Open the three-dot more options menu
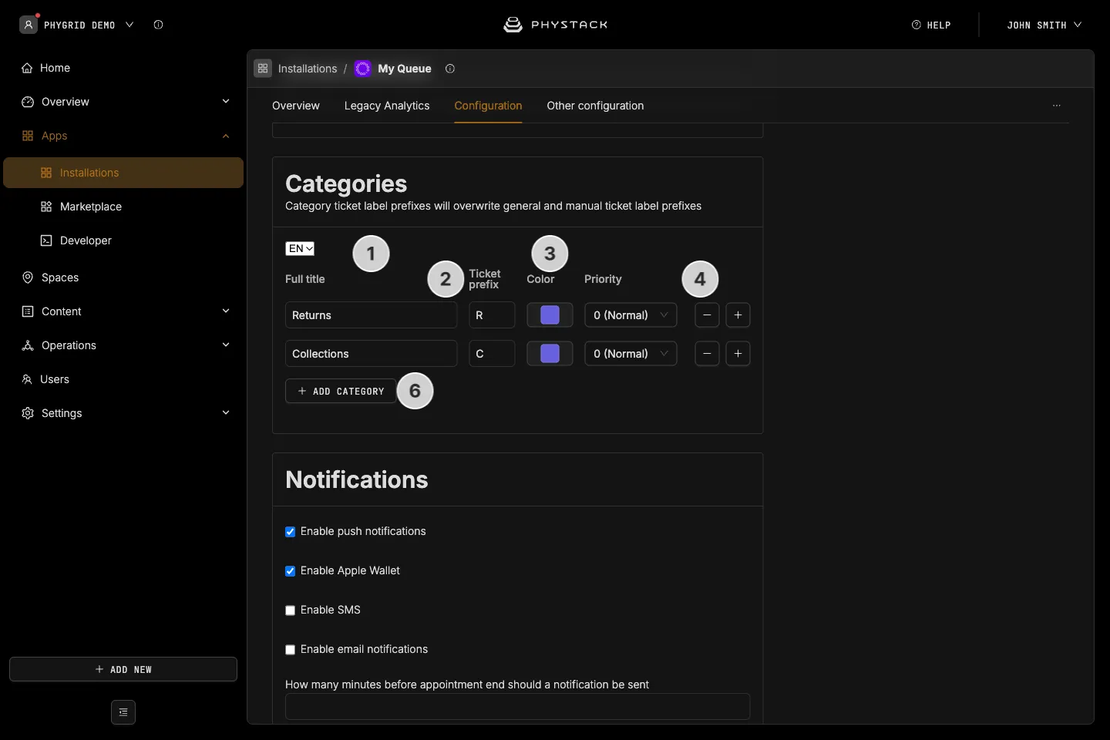Viewport: 1110px width, 740px height. (1057, 106)
